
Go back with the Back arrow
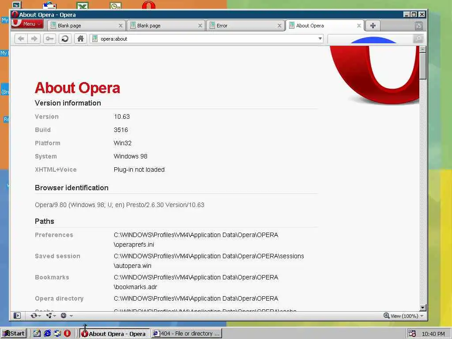pyautogui.click(x=21, y=39)
